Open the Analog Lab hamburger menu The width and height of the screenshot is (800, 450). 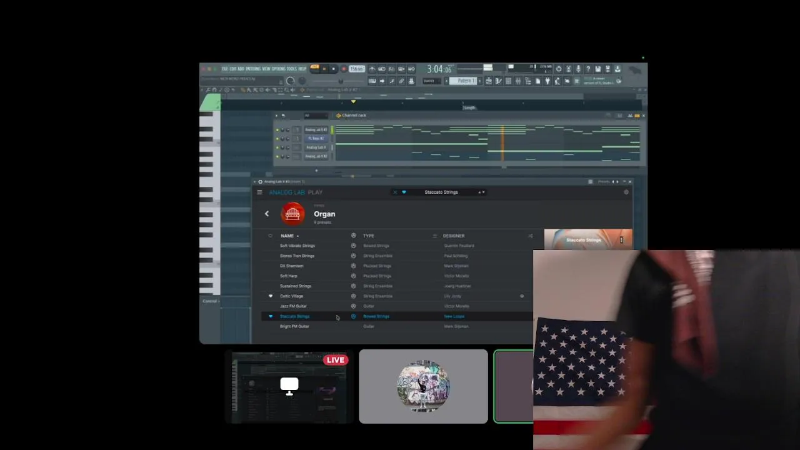(259, 192)
